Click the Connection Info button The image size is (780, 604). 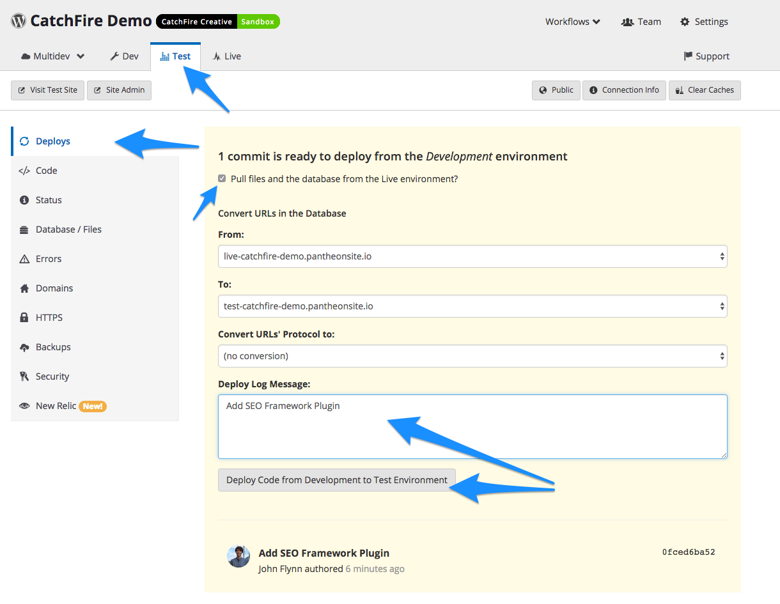[624, 90]
